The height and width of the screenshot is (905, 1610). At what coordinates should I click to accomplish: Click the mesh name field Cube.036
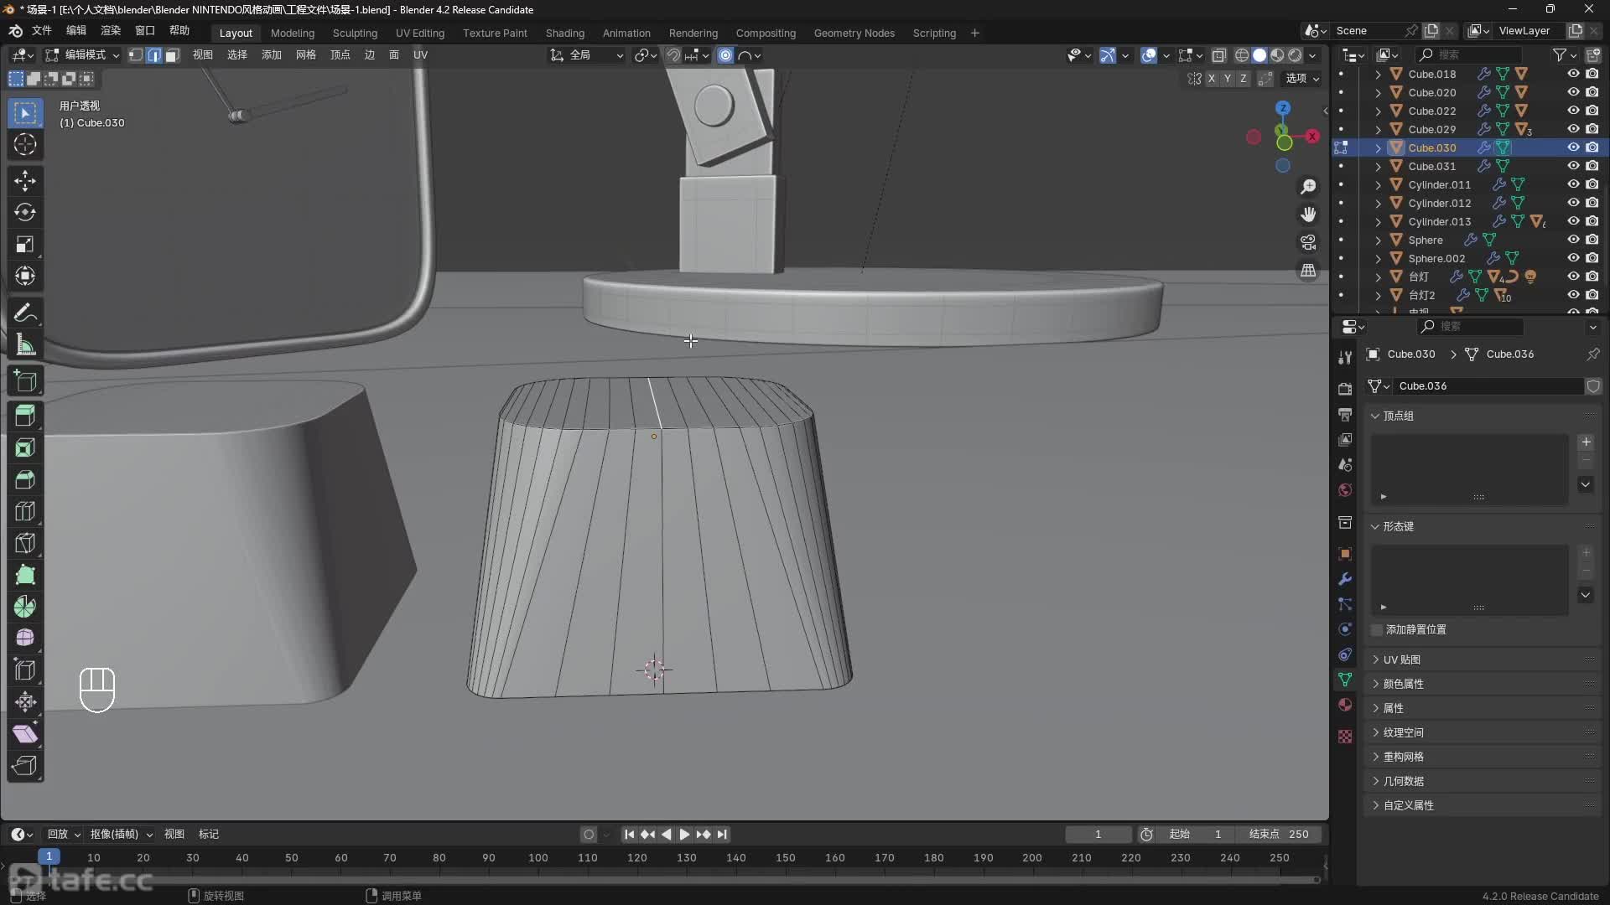point(1489,385)
